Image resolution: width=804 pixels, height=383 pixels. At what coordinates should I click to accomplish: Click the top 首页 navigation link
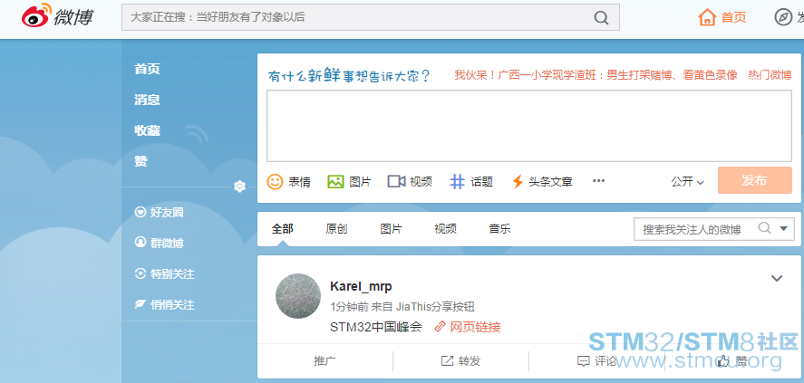pos(734,17)
